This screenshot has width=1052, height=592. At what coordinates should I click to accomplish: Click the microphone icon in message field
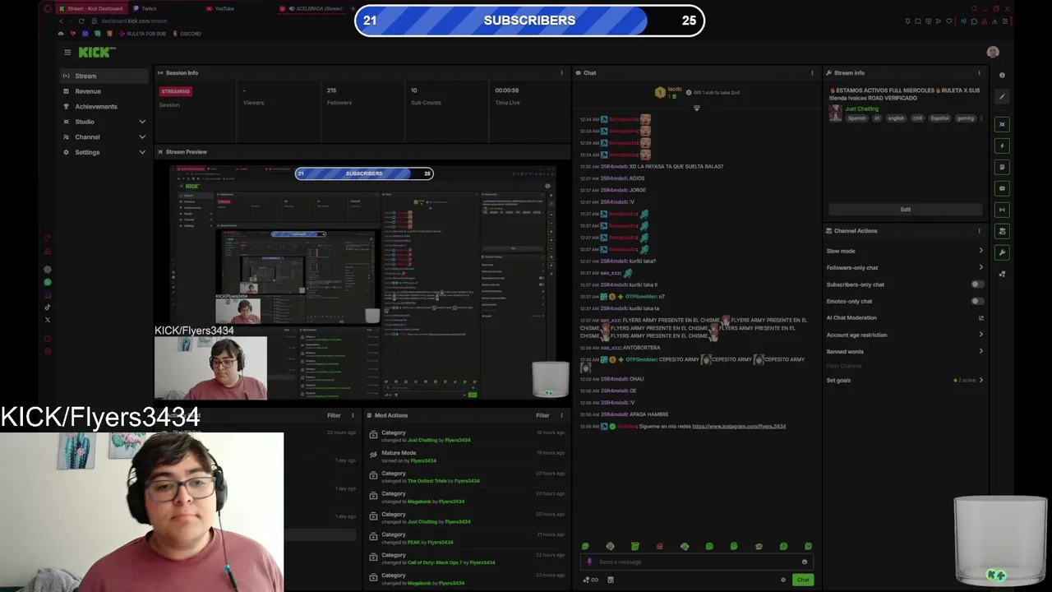pyautogui.click(x=589, y=562)
